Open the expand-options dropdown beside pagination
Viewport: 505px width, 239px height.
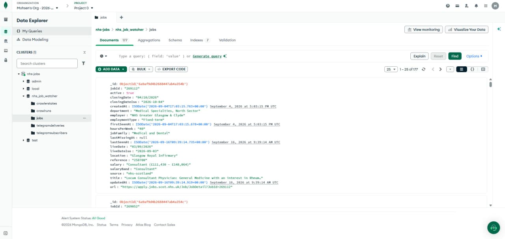point(450,69)
